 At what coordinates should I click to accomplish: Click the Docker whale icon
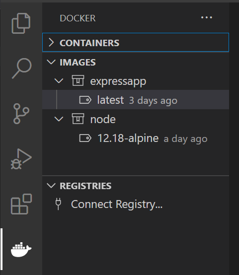21,249
